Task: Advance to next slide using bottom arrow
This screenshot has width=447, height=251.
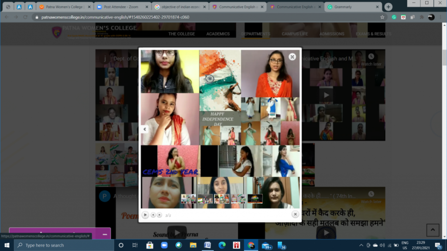Action: click(x=159, y=215)
